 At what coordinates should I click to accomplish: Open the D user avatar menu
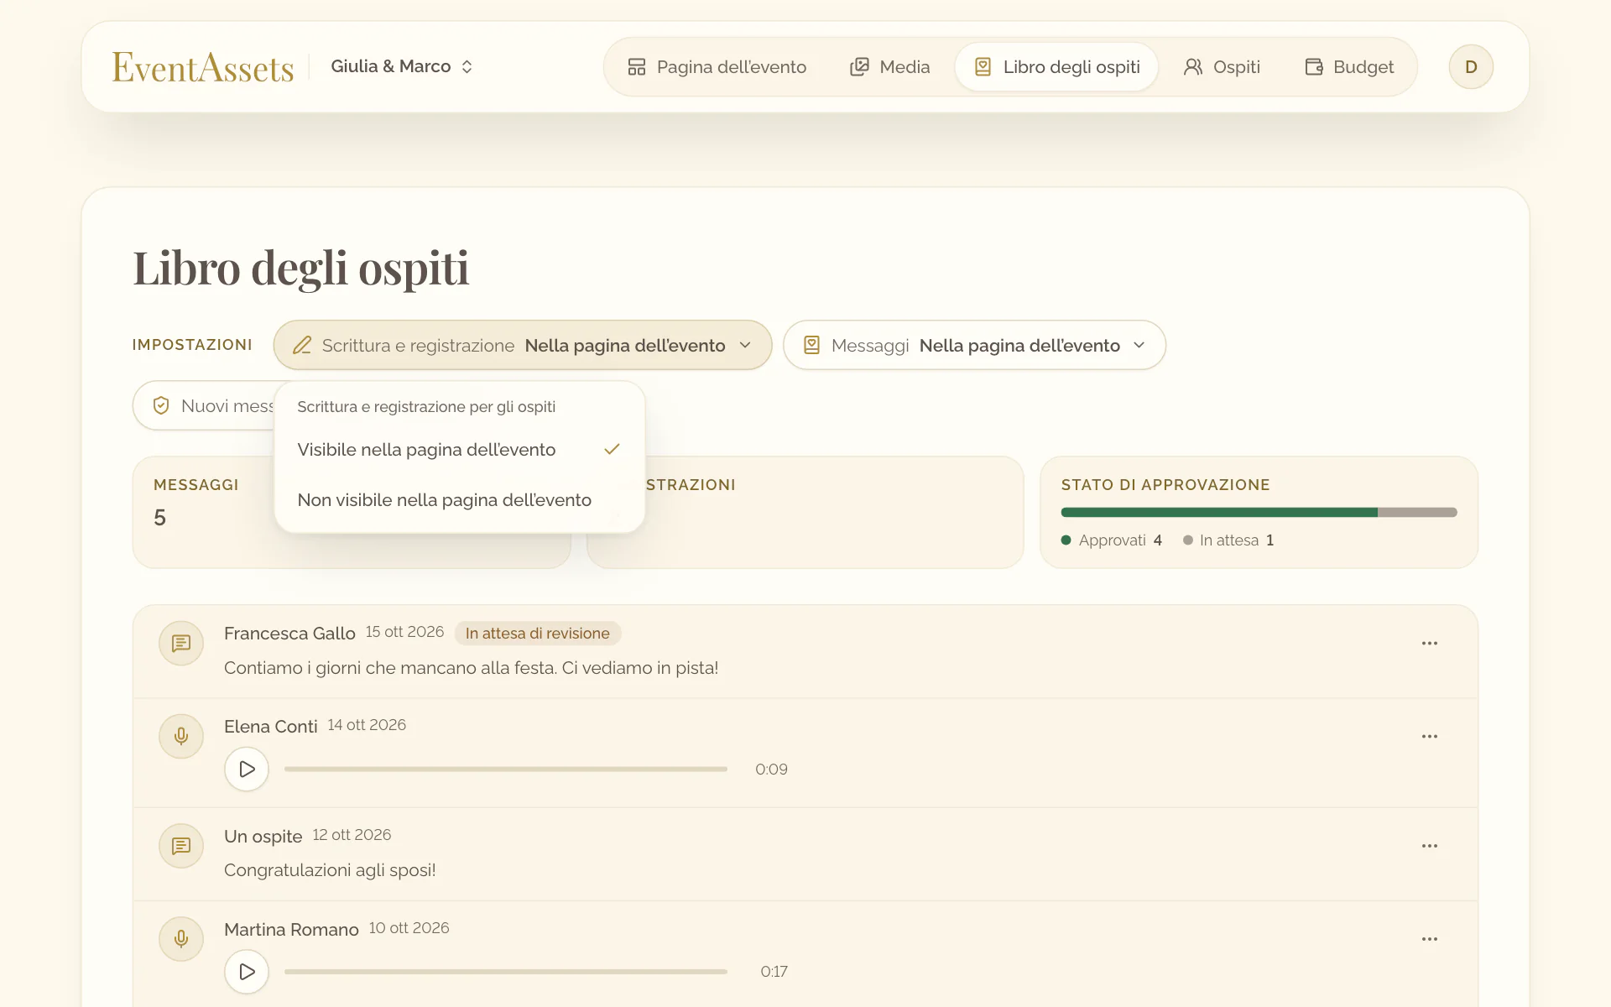coord(1471,66)
